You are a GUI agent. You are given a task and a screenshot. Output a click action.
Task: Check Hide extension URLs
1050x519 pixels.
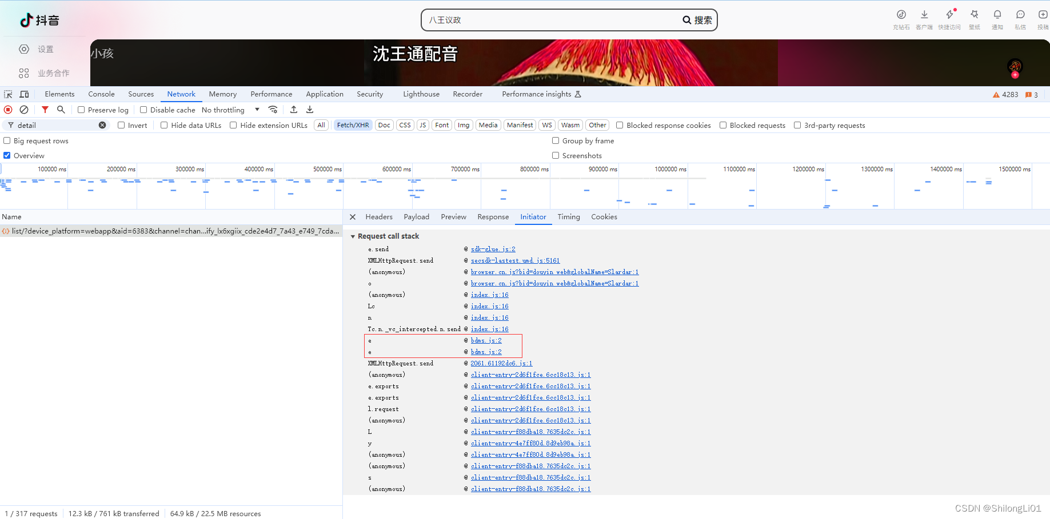(x=233, y=125)
